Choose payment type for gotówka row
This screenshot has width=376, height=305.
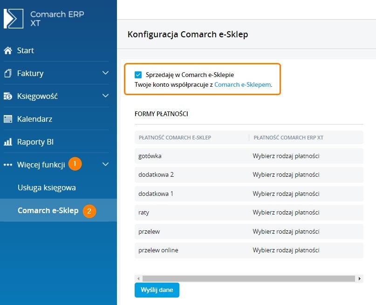286,156
